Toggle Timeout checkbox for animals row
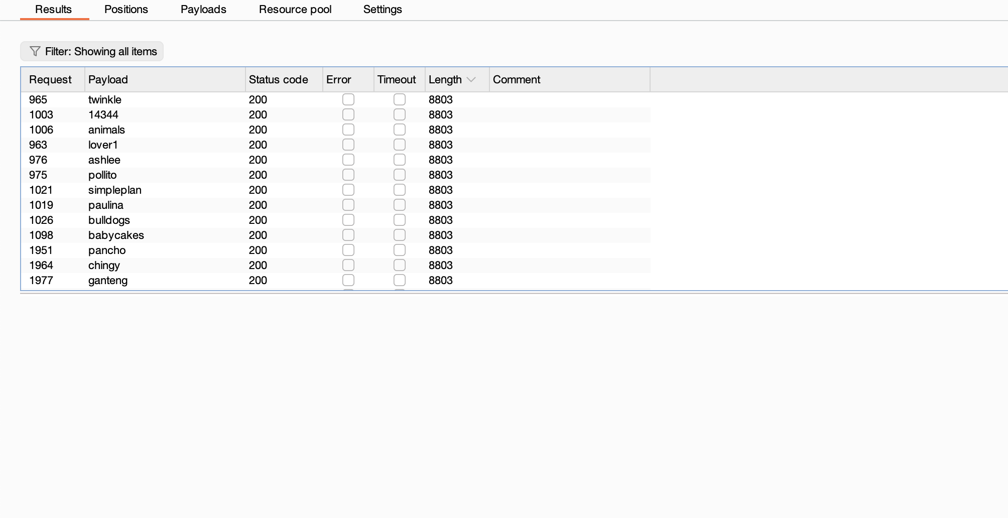 click(400, 129)
